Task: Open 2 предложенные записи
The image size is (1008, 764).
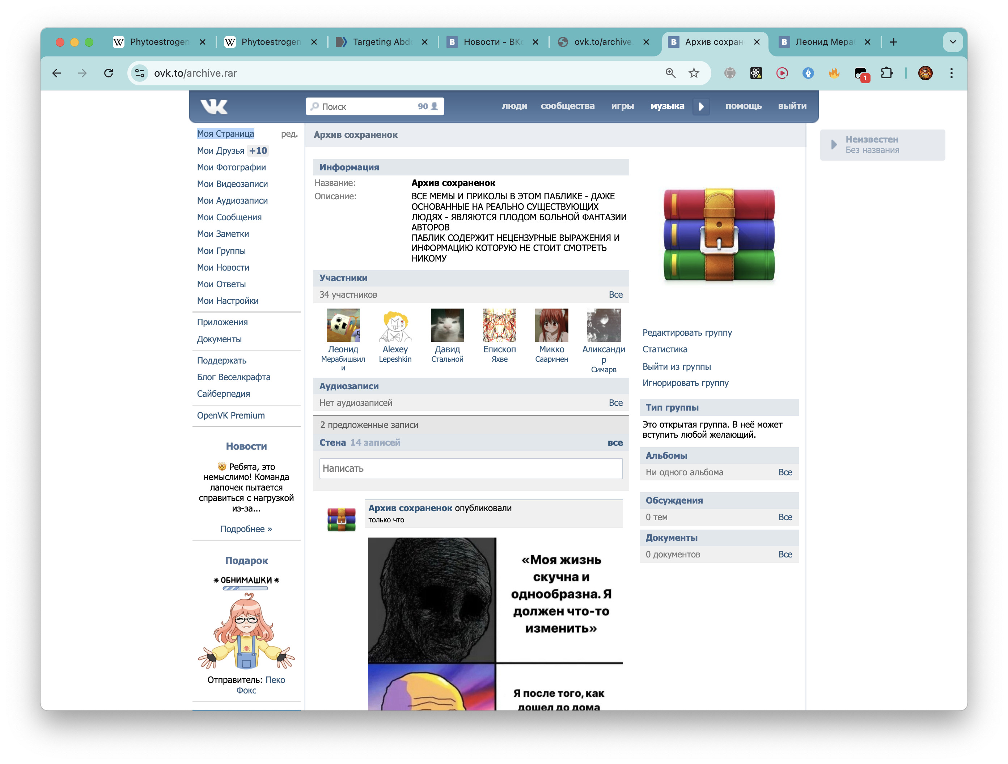Action: tap(369, 425)
